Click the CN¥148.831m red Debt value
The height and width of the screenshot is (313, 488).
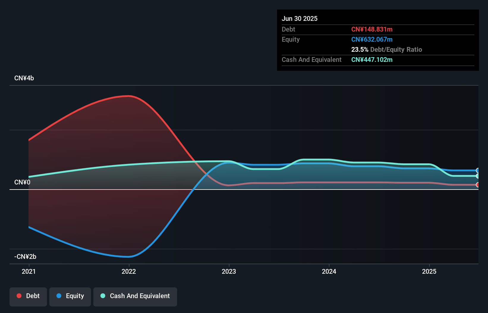pos(372,29)
